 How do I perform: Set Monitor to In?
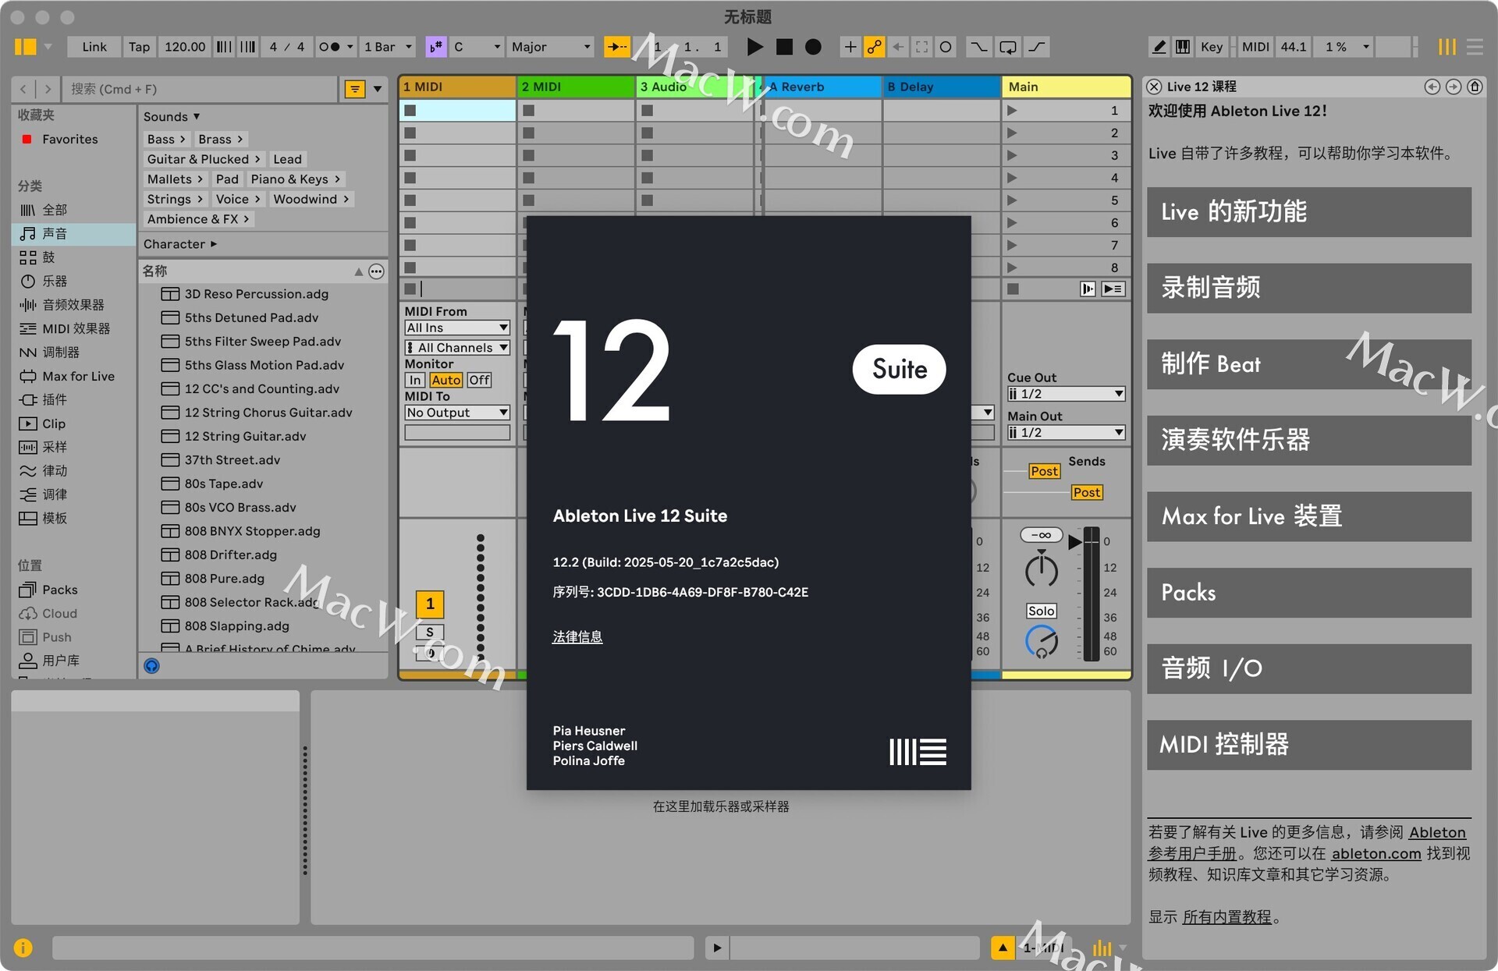coord(415,380)
